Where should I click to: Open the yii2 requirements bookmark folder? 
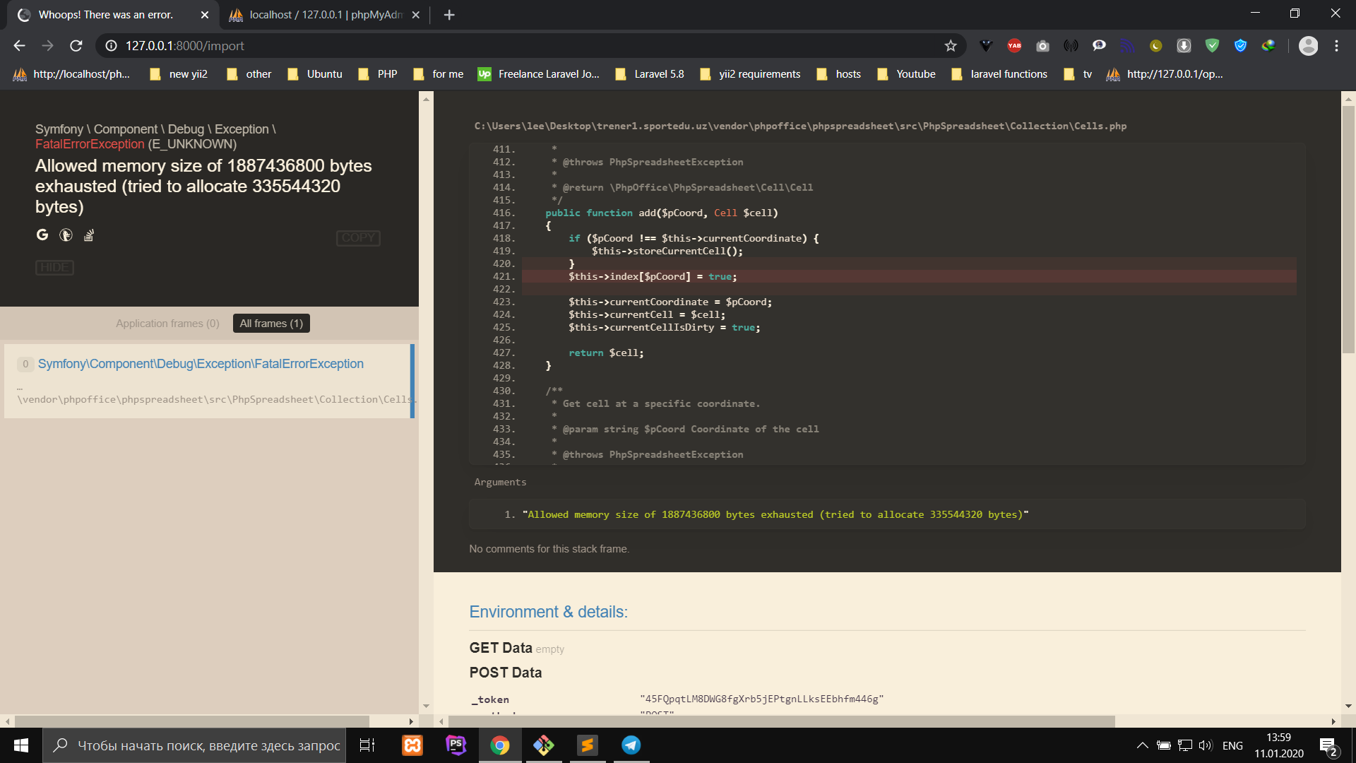click(x=750, y=74)
